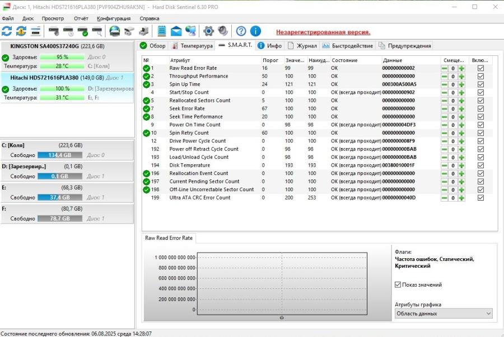Open the blue About info icon

tap(255, 31)
